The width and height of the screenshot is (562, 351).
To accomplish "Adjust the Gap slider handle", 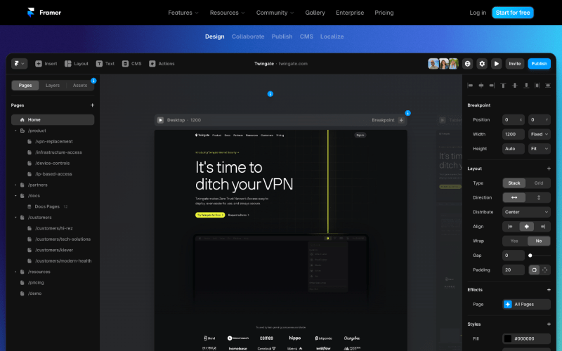I will tap(530, 256).
